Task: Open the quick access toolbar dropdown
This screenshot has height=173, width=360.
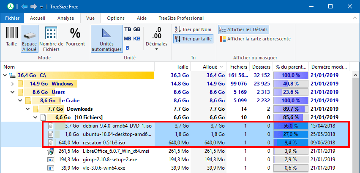Action: pyautogui.click(x=41, y=7)
